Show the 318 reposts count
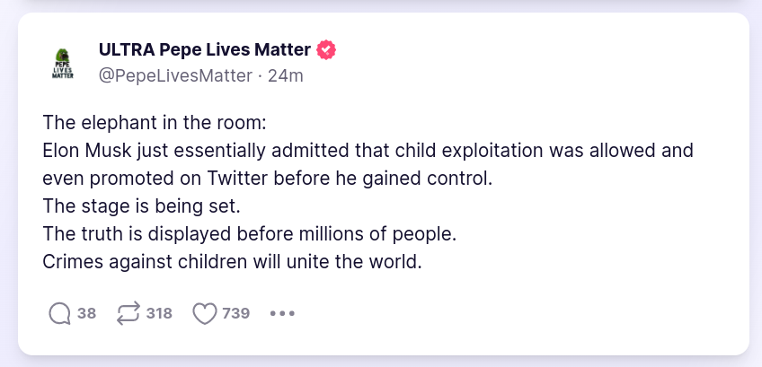 159,314
